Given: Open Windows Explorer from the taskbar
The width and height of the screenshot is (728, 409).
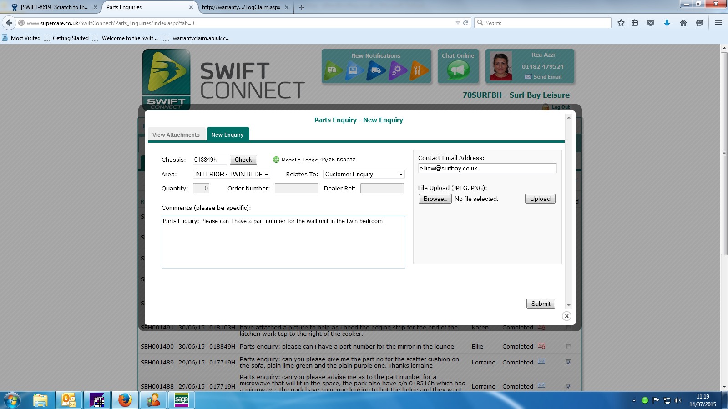Looking at the screenshot, I should coord(40,400).
